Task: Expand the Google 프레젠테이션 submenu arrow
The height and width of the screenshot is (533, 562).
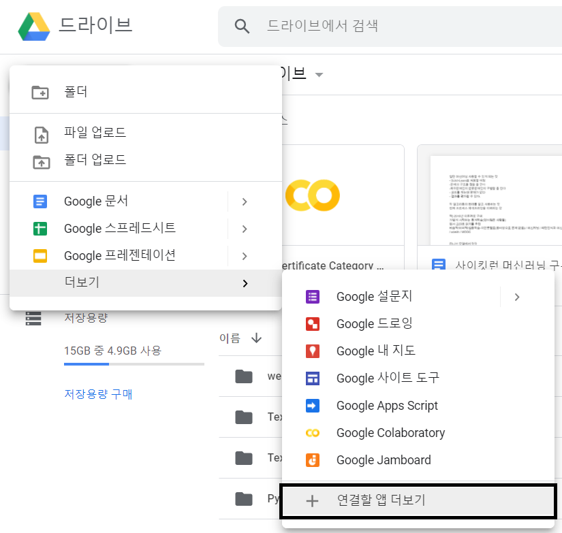Action: pos(245,256)
